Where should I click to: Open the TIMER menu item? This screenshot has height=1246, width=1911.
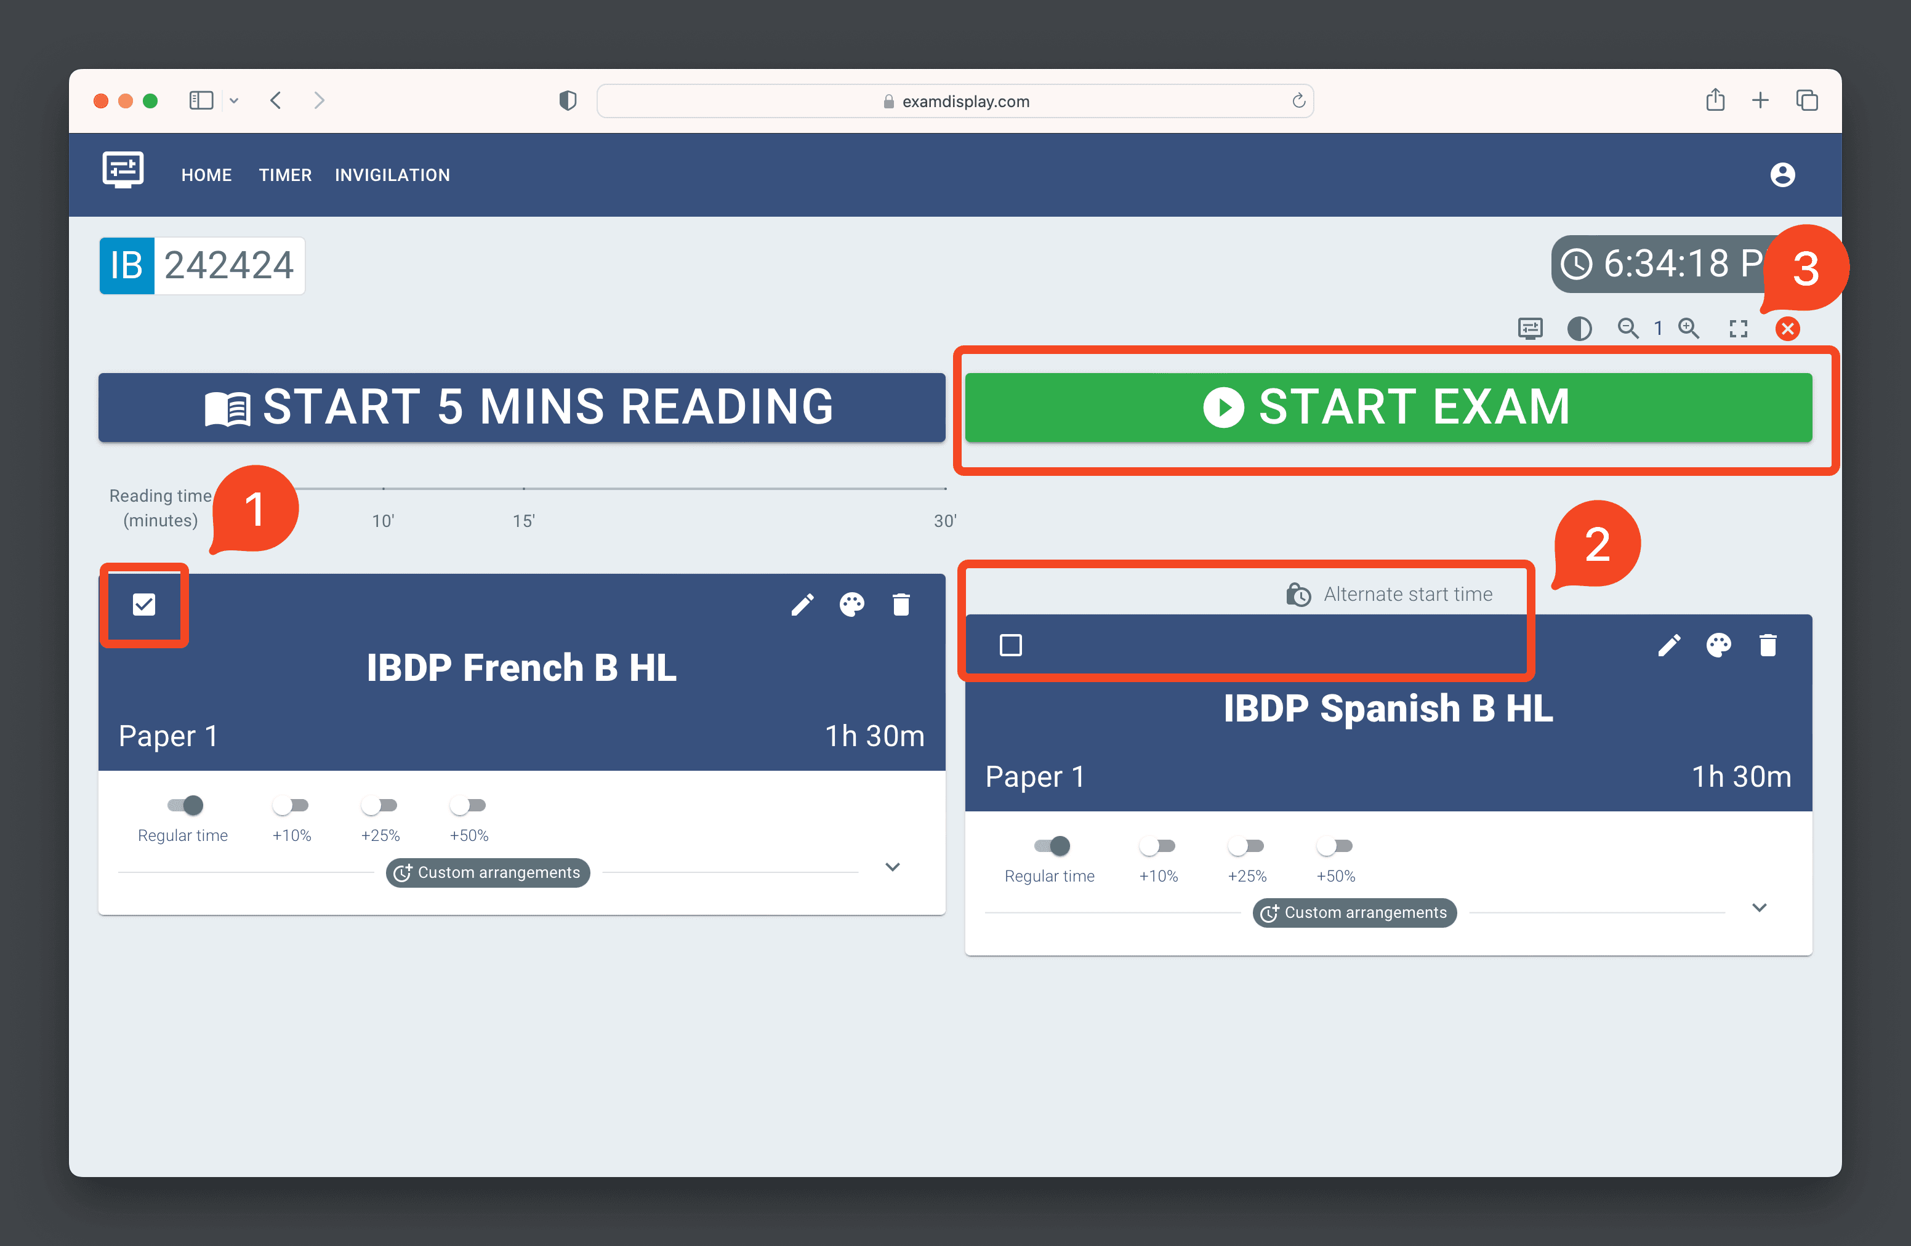[285, 175]
